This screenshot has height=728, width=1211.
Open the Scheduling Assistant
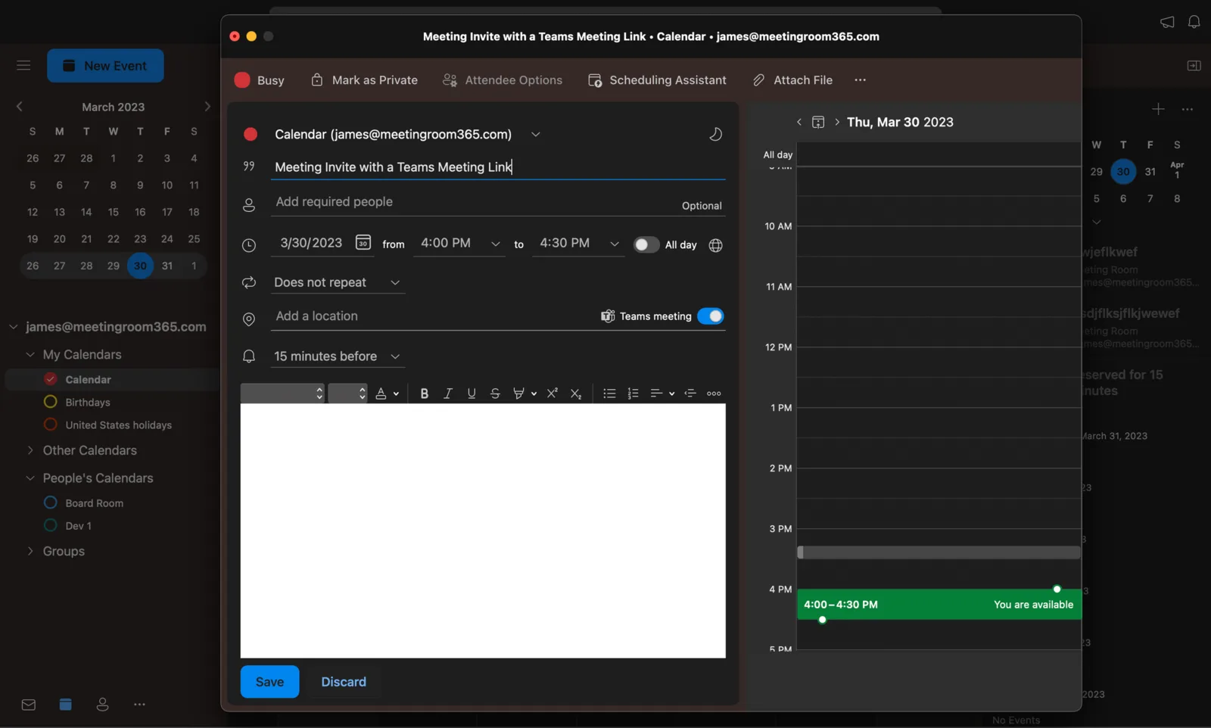(x=657, y=80)
